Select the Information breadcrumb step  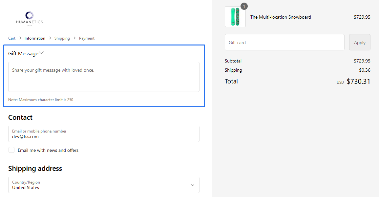(x=35, y=38)
